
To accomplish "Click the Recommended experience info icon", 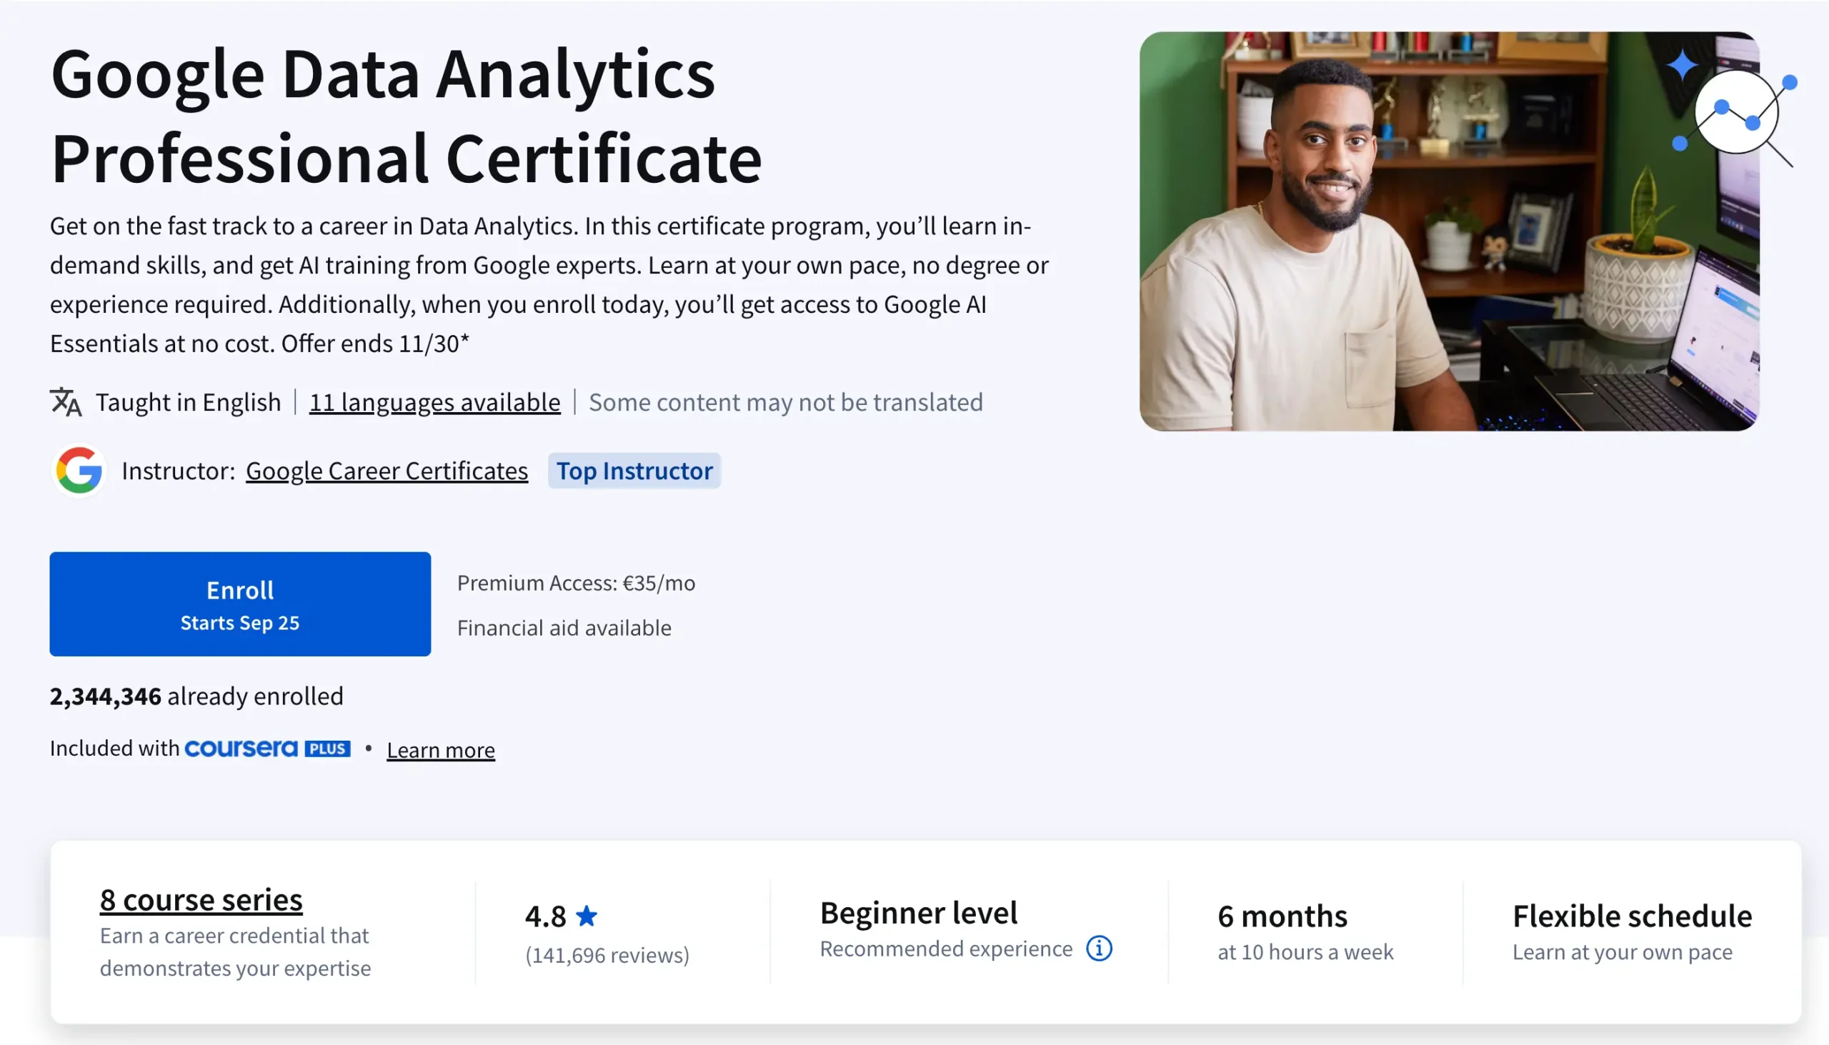I will [x=1098, y=948].
